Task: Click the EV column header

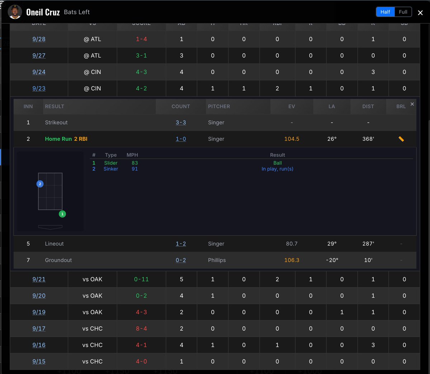Action: coord(292,107)
